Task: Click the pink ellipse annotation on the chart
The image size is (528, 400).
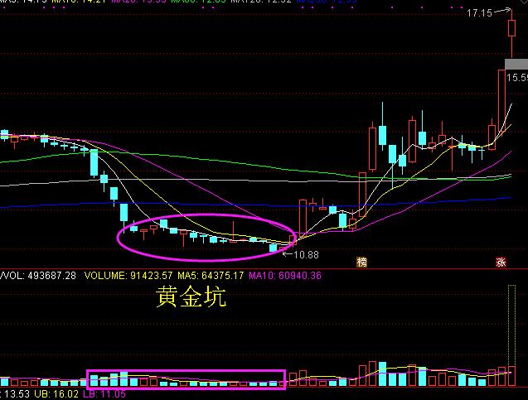Action: 206,237
